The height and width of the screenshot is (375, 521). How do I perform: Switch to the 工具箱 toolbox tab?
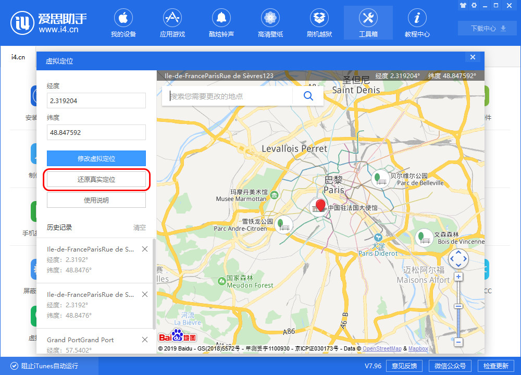click(368, 22)
